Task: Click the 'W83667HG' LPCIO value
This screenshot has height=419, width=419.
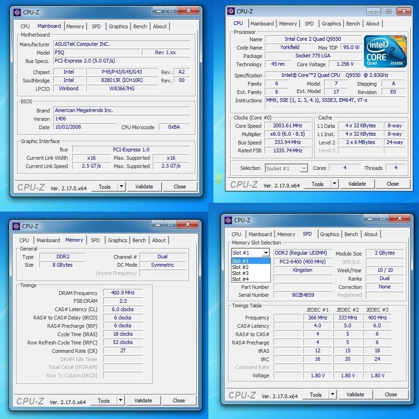Action: 122,88
